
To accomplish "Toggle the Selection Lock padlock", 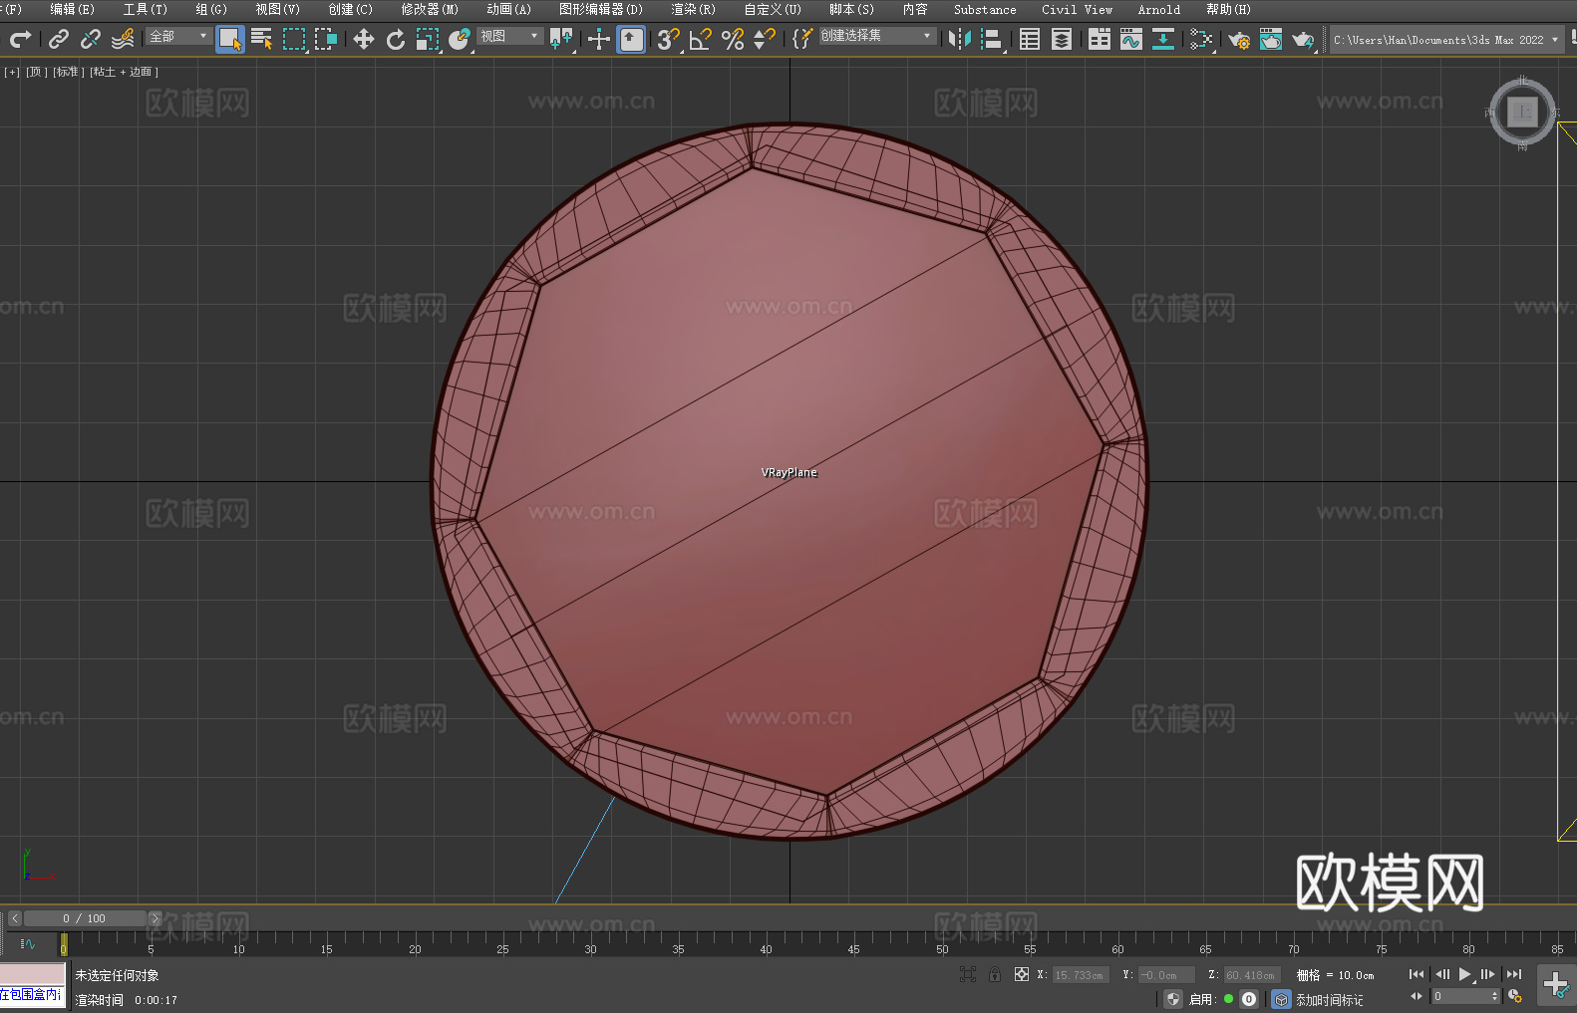I will click(x=995, y=974).
